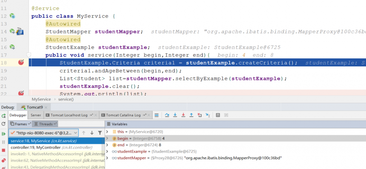Click the {StudentExample@6725} variable value

click(174, 151)
